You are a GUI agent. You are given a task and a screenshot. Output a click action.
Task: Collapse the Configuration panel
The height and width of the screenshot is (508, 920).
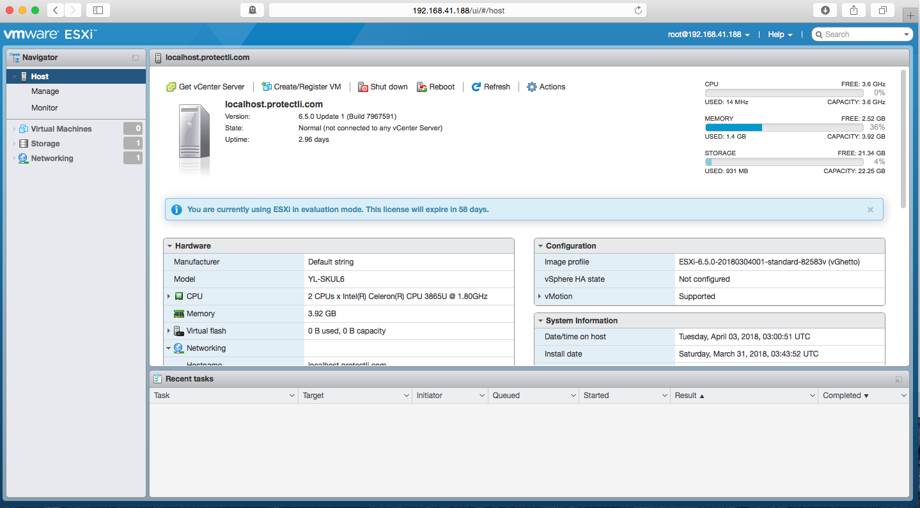click(x=540, y=246)
